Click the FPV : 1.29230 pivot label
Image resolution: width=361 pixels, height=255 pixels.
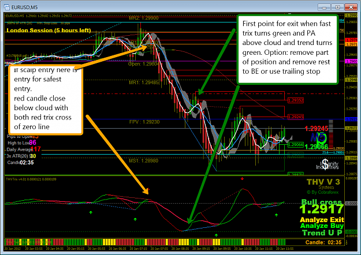[144, 122]
